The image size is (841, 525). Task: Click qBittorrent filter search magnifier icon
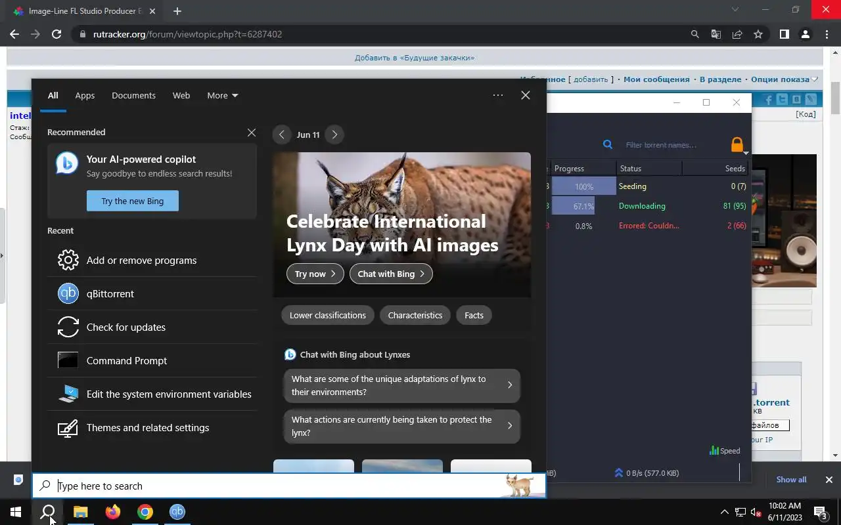click(608, 144)
